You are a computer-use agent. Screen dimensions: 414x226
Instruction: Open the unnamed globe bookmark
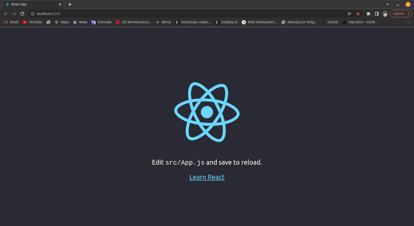(48, 22)
